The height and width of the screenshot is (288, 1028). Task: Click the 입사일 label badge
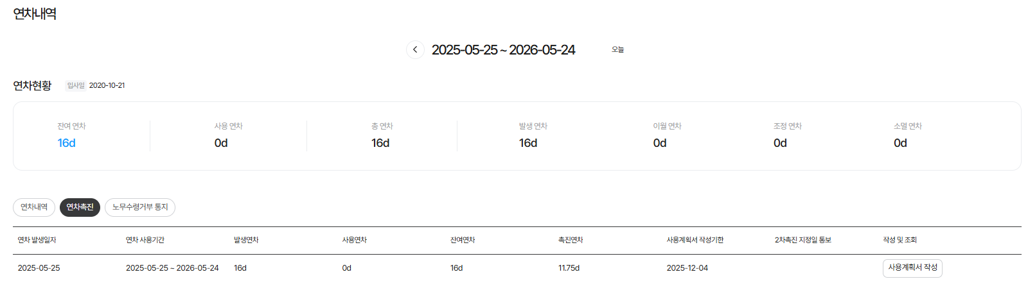click(x=76, y=85)
